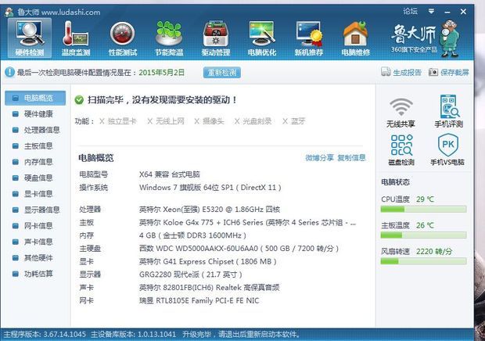Viewport: 485px width, 341px height.
Task: Click 保存截屏 to save screenshot
Action: click(448, 72)
